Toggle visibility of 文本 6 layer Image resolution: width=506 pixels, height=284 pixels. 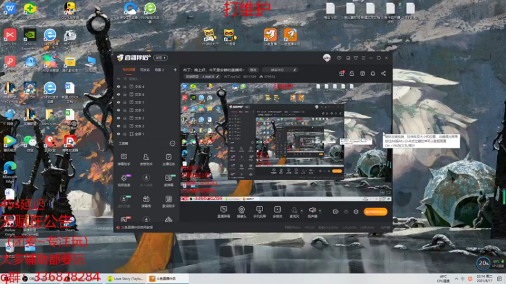(x=118, y=94)
